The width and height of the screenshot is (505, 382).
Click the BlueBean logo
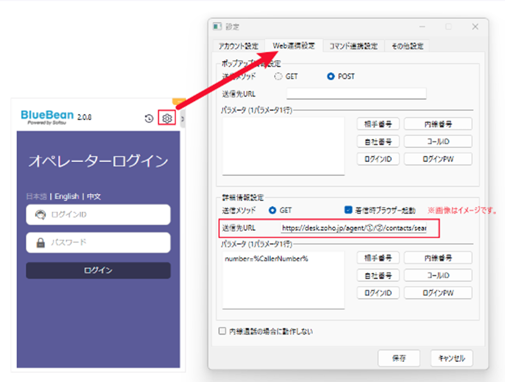(47, 116)
